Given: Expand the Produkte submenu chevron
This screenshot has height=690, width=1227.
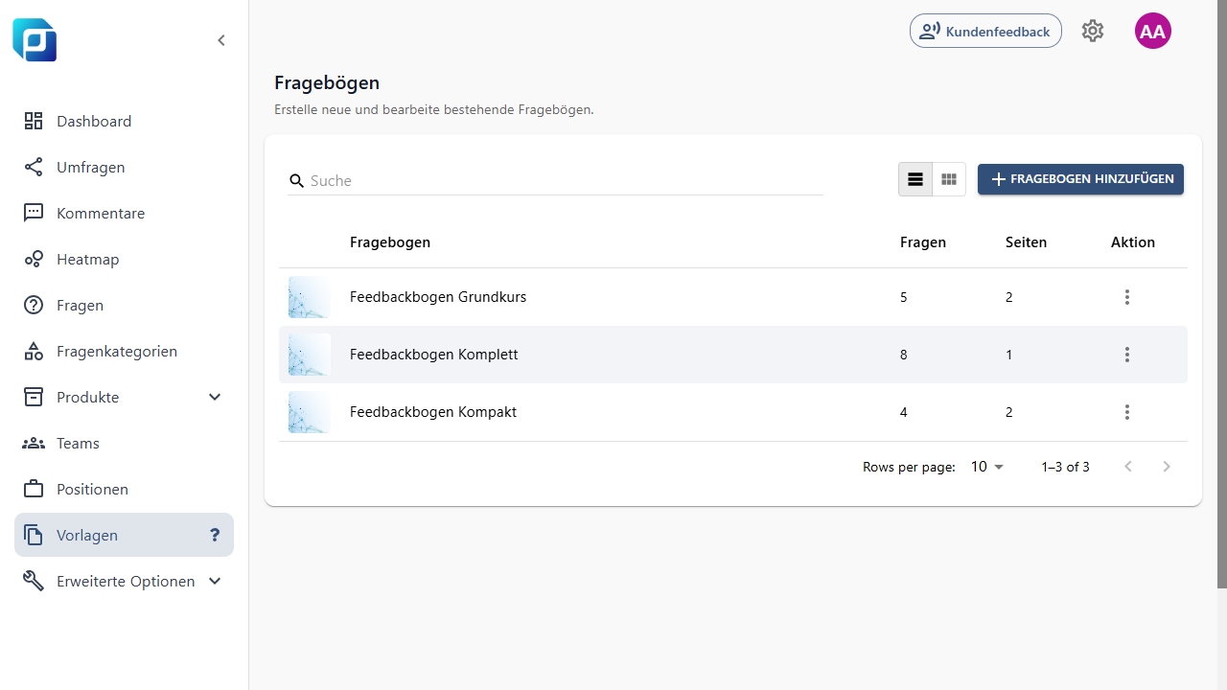Looking at the screenshot, I should 215,397.
